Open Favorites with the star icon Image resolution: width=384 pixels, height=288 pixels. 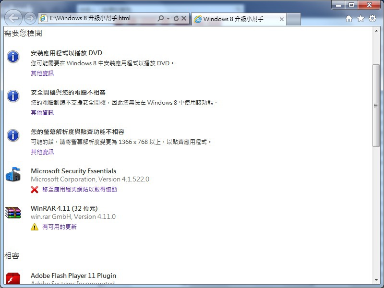[x=360, y=19]
